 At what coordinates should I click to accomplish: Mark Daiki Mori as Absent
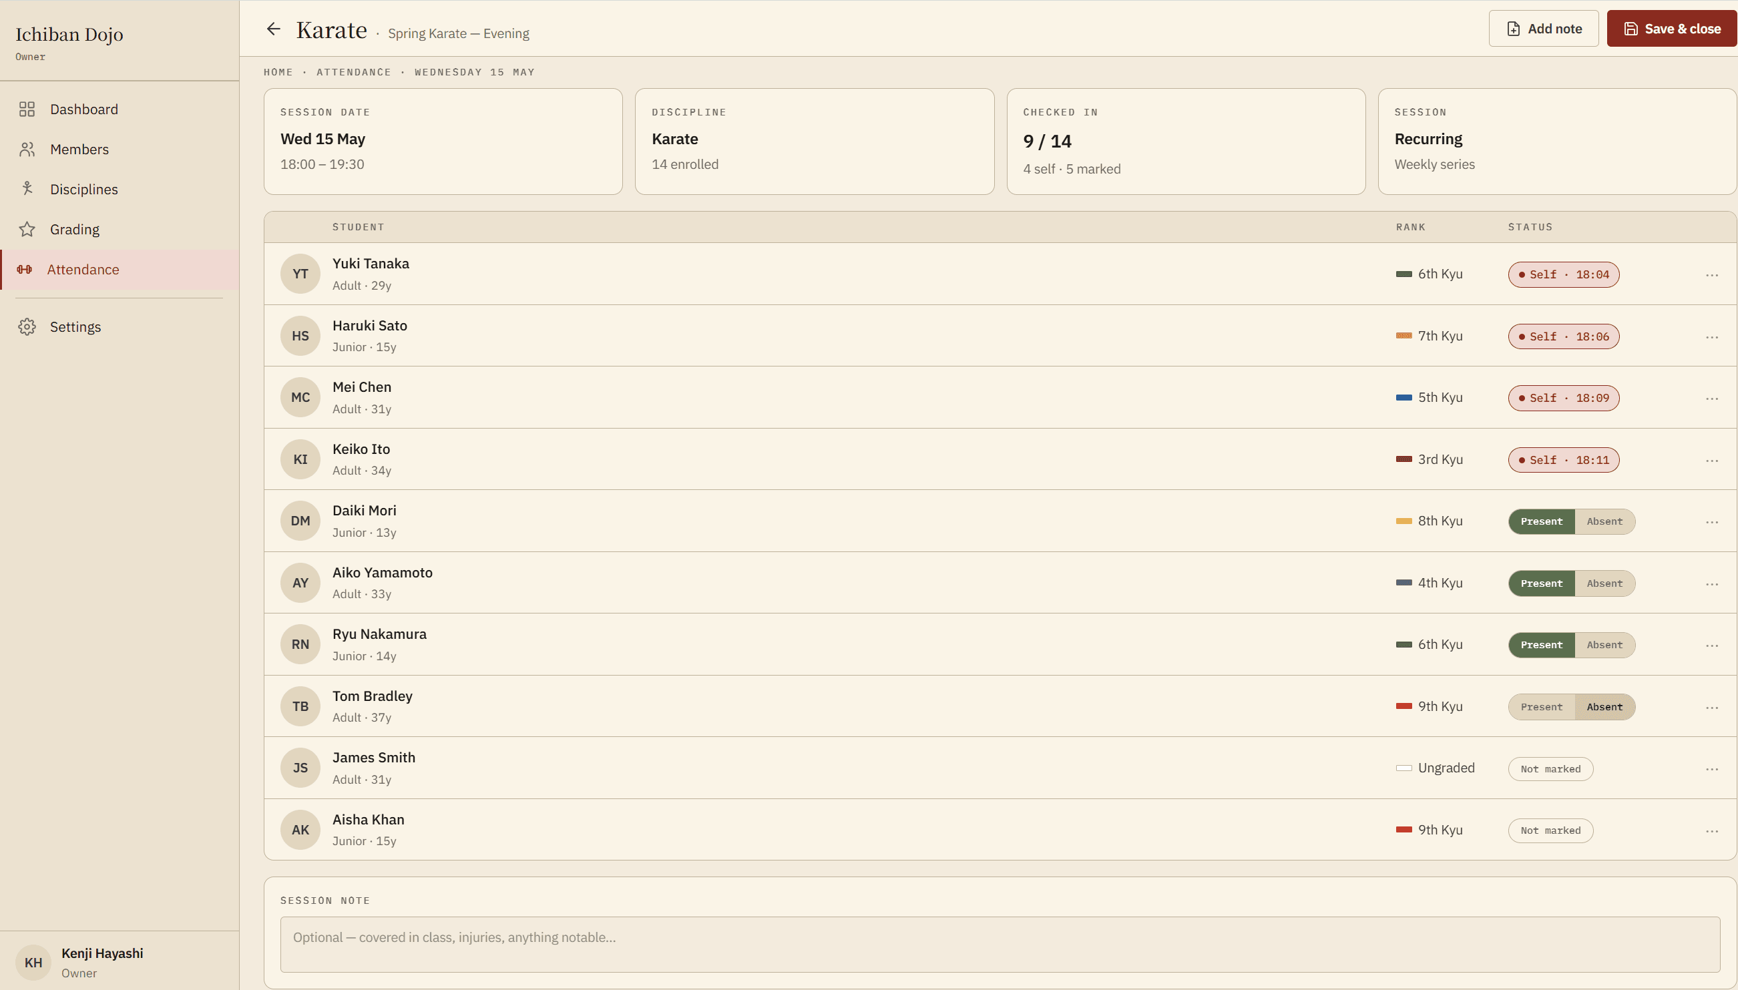tap(1604, 521)
